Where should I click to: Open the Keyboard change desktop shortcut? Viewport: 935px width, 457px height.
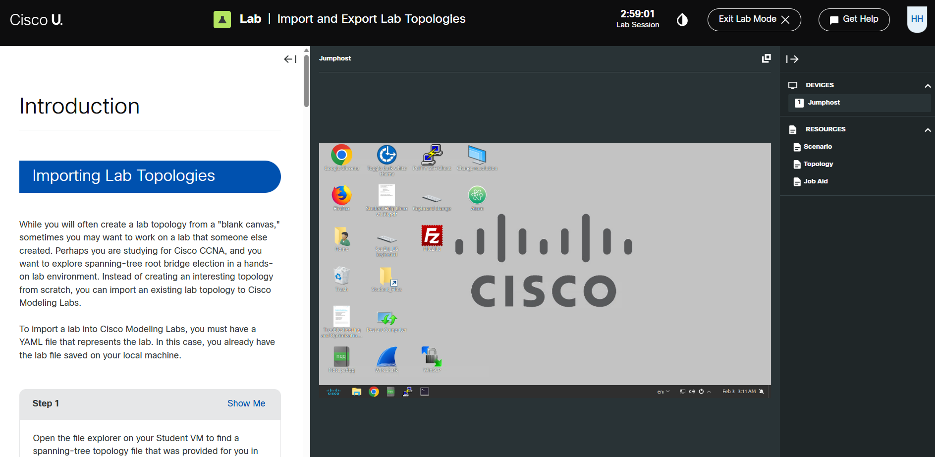(x=432, y=202)
